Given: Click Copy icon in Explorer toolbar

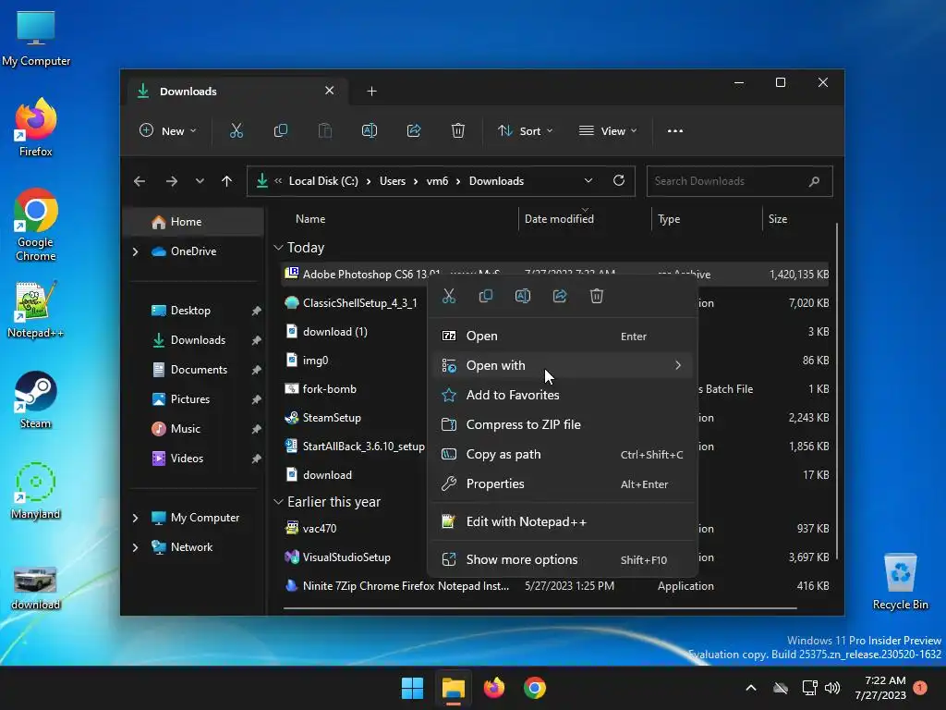Looking at the screenshot, I should [281, 130].
